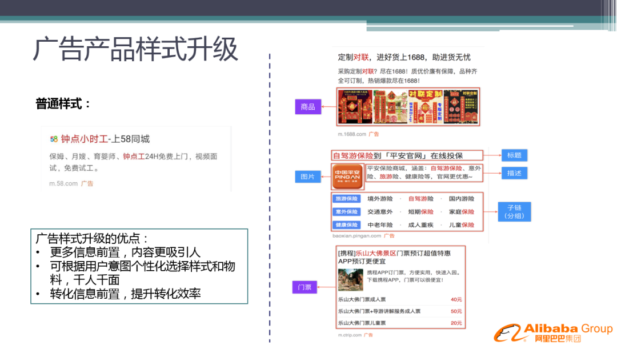Click the purple 商品 label
The width and height of the screenshot is (617, 349).
pos(308,107)
